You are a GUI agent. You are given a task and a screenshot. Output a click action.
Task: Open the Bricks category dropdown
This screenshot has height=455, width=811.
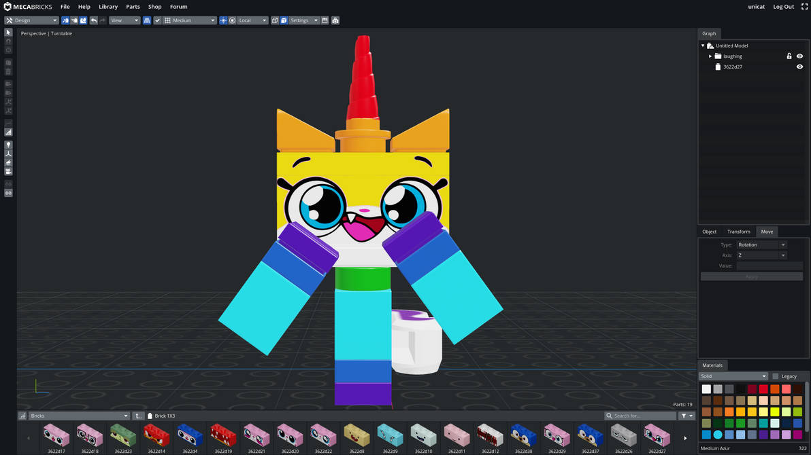(79, 416)
